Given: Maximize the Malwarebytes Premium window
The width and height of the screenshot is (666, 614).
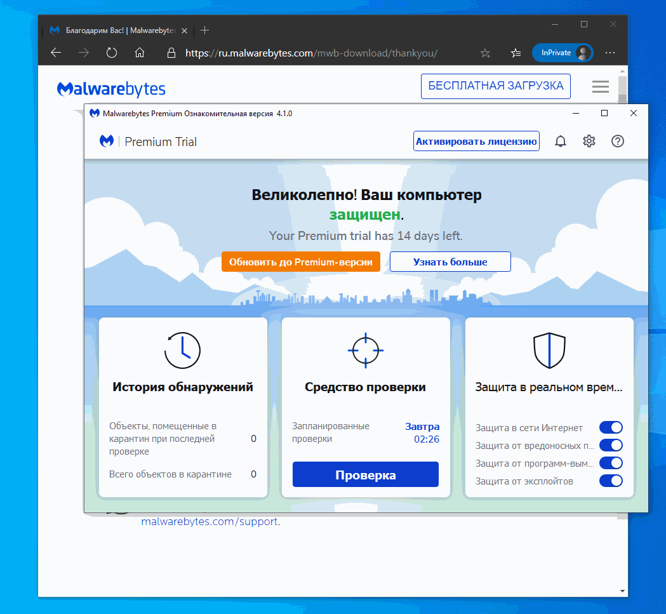Looking at the screenshot, I should point(604,113).
